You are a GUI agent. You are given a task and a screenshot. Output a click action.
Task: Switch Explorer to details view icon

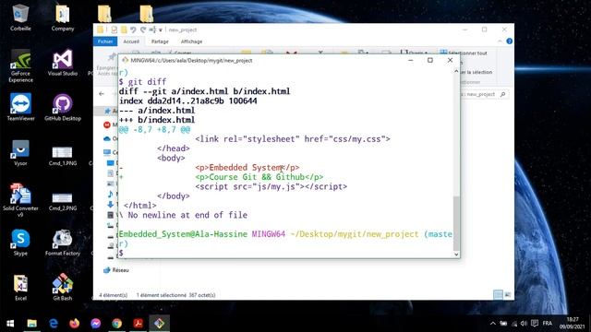[x=498, y=295]
